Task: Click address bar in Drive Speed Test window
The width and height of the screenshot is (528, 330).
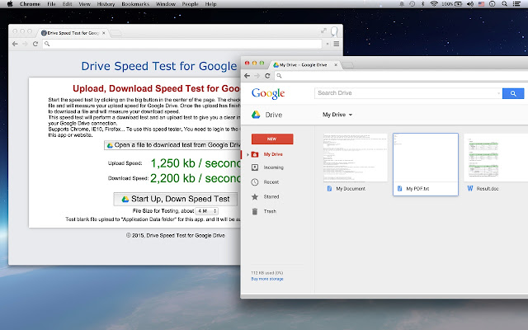Action: pyautogui.click(x=182, y=44)
